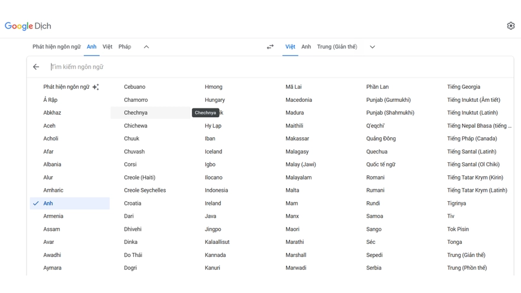The width and height of the screenshot is (521, 293).
Task: Select Tiếng Pháp (Canada) language
Action: coord(474,139)
